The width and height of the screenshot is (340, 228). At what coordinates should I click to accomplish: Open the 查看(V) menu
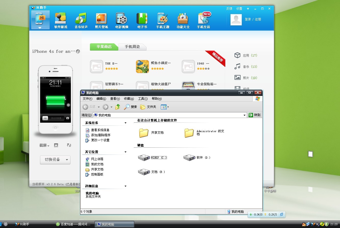(115, 99)
